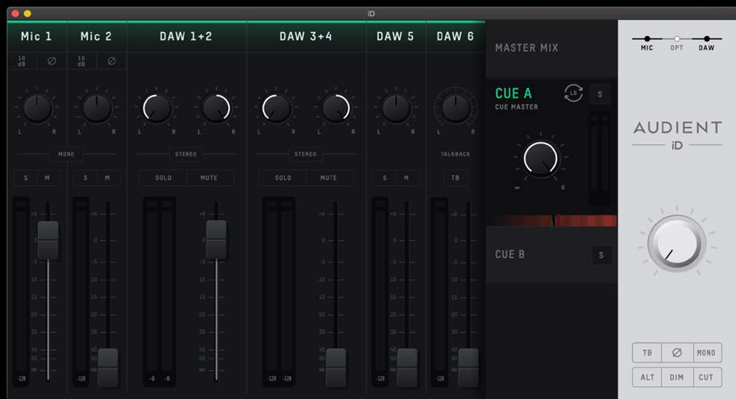The height and width of the screenshot is (399, 736).
Task: Switch the monitor output to MONO
Action: coord(706,352)
